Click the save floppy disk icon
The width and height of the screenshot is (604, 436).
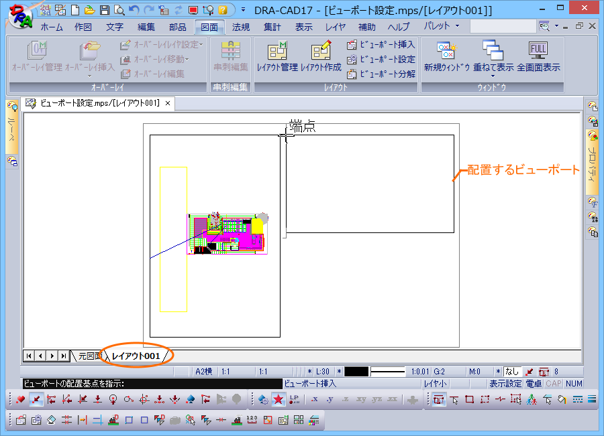pos(105,10)
